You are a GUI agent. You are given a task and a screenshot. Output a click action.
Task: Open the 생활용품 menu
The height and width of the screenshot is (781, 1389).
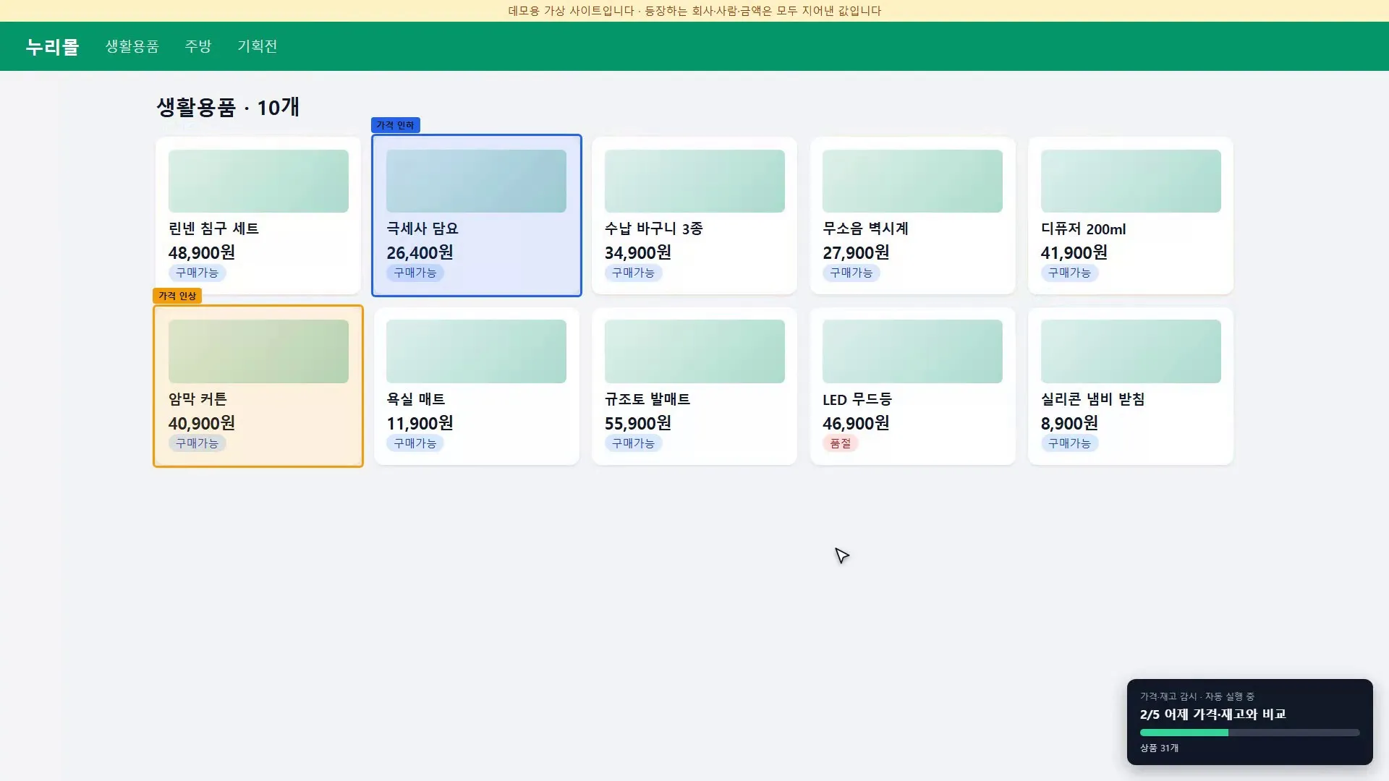point(132,46)
